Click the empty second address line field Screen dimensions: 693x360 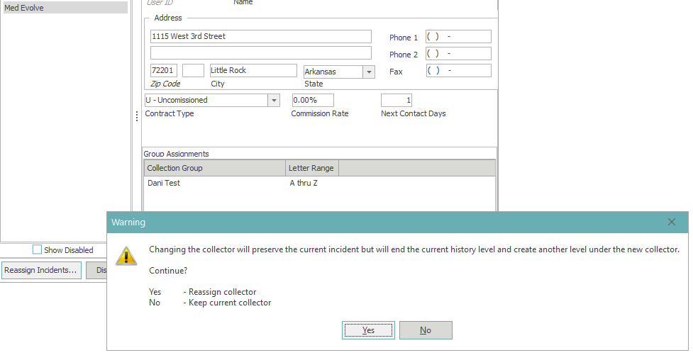[260, 53]
